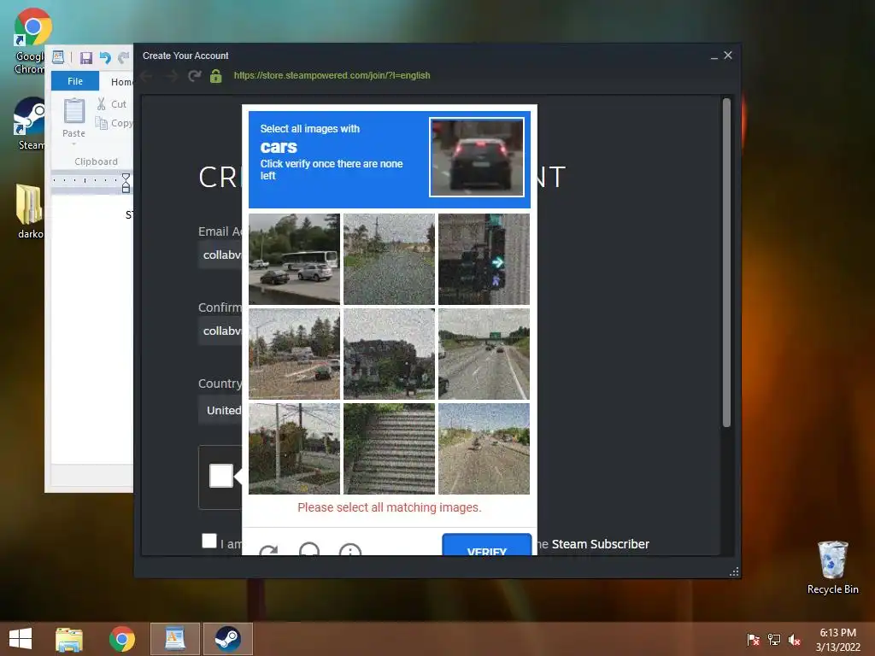The image size is (875, 656).
Task: Switch to the audio challenge headphone icon
Action: 309,549
